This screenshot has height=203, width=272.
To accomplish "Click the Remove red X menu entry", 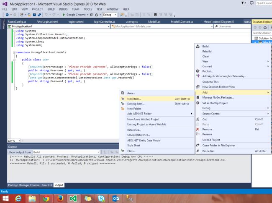I will tap(208, 130).
